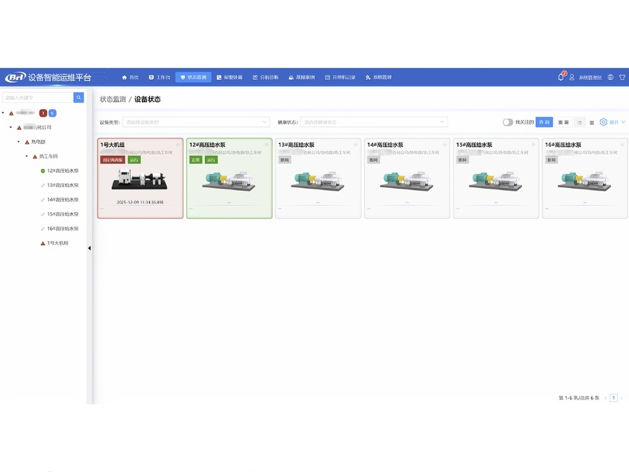Click the blue selected view mode button
This screenshot has width=629, height=472.
544,122
